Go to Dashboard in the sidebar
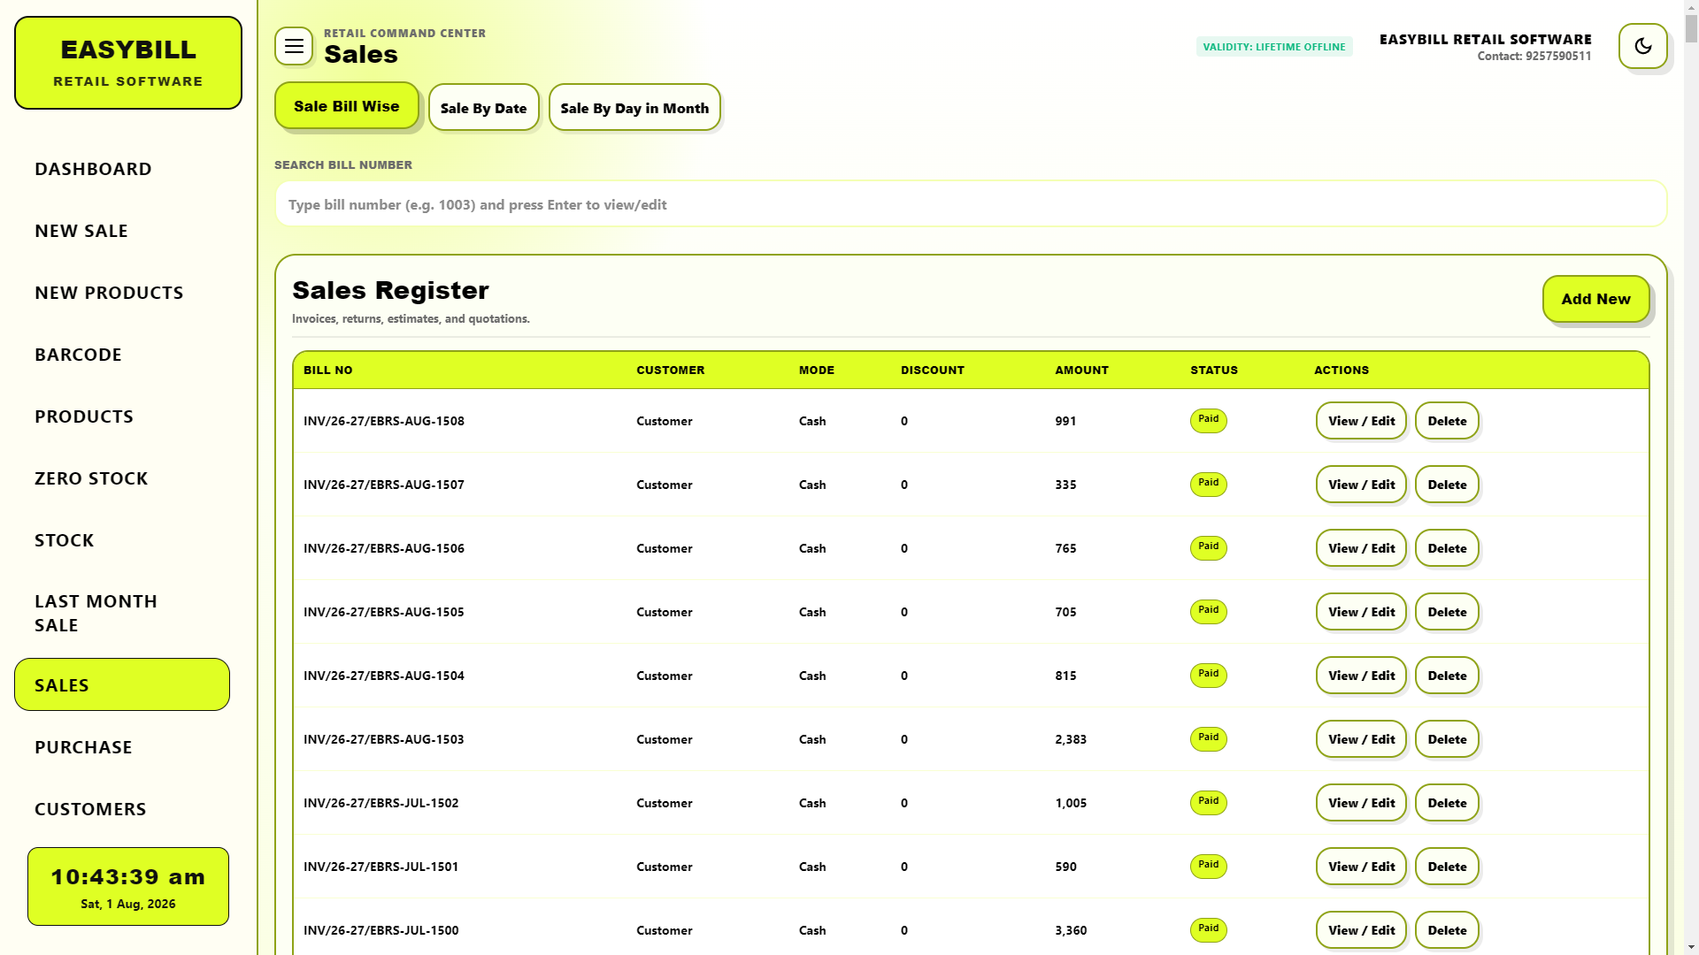The image size is (1699, 955). point(122,169)
